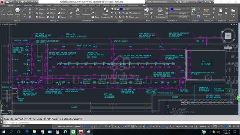Open the Dimension tool
The height and width of the screenshot is (135, 240).
86,12
